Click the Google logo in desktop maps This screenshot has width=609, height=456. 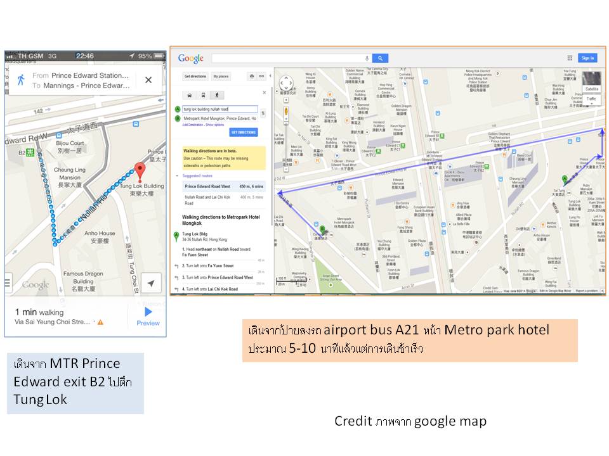[x=191, y=58]
